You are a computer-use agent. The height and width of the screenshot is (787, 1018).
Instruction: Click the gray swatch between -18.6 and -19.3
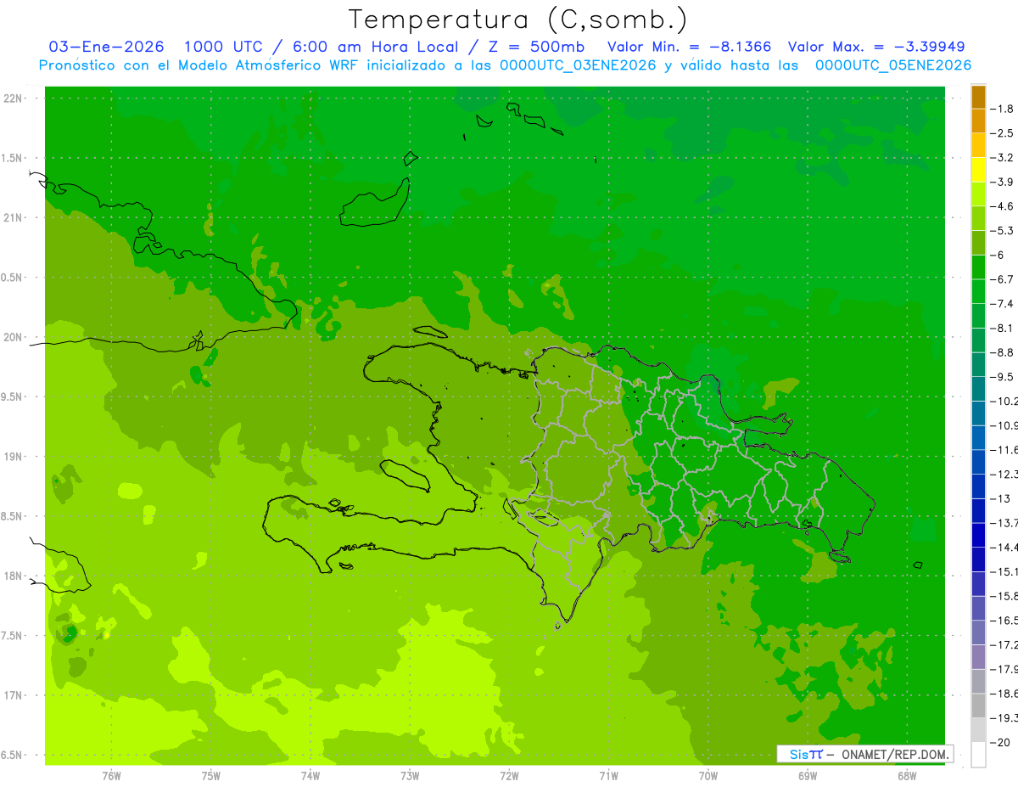tap(978, 706)
